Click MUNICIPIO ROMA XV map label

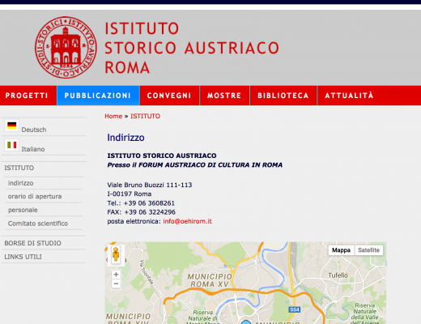[210, 280]
